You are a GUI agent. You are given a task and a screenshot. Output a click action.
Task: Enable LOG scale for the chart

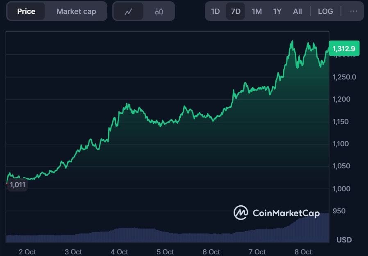click(x=325, y=11)
